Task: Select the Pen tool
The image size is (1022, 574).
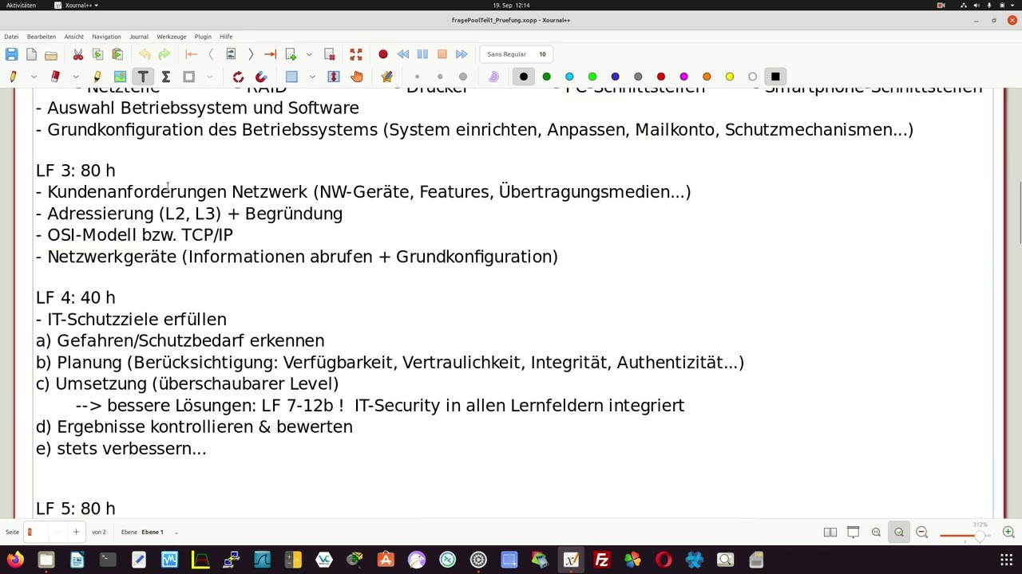Action: coord(13,77)
